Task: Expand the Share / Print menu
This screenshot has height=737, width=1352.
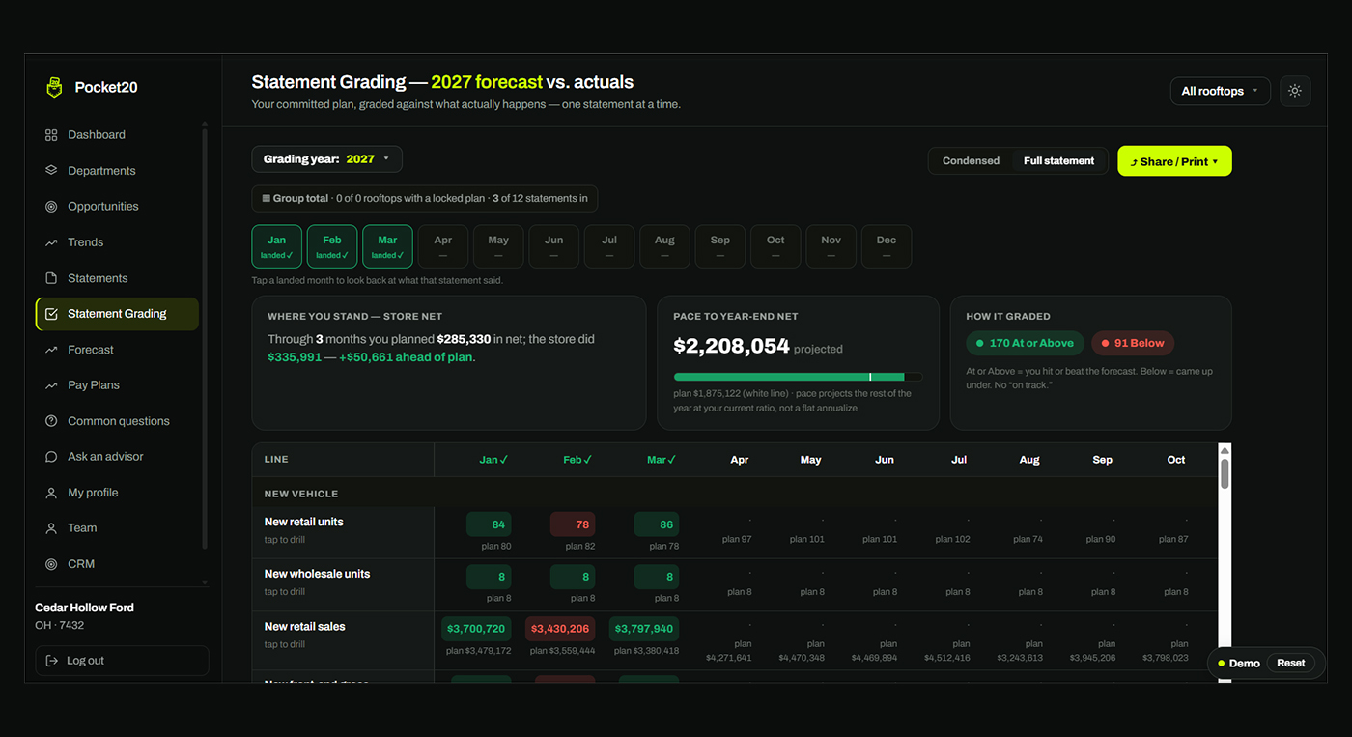Action: pyautogui.click(x=1174, y=161)
